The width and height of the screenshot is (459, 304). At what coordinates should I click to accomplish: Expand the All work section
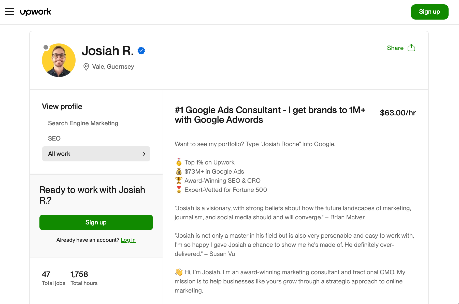pyautogui.click(x=96, y=154)
